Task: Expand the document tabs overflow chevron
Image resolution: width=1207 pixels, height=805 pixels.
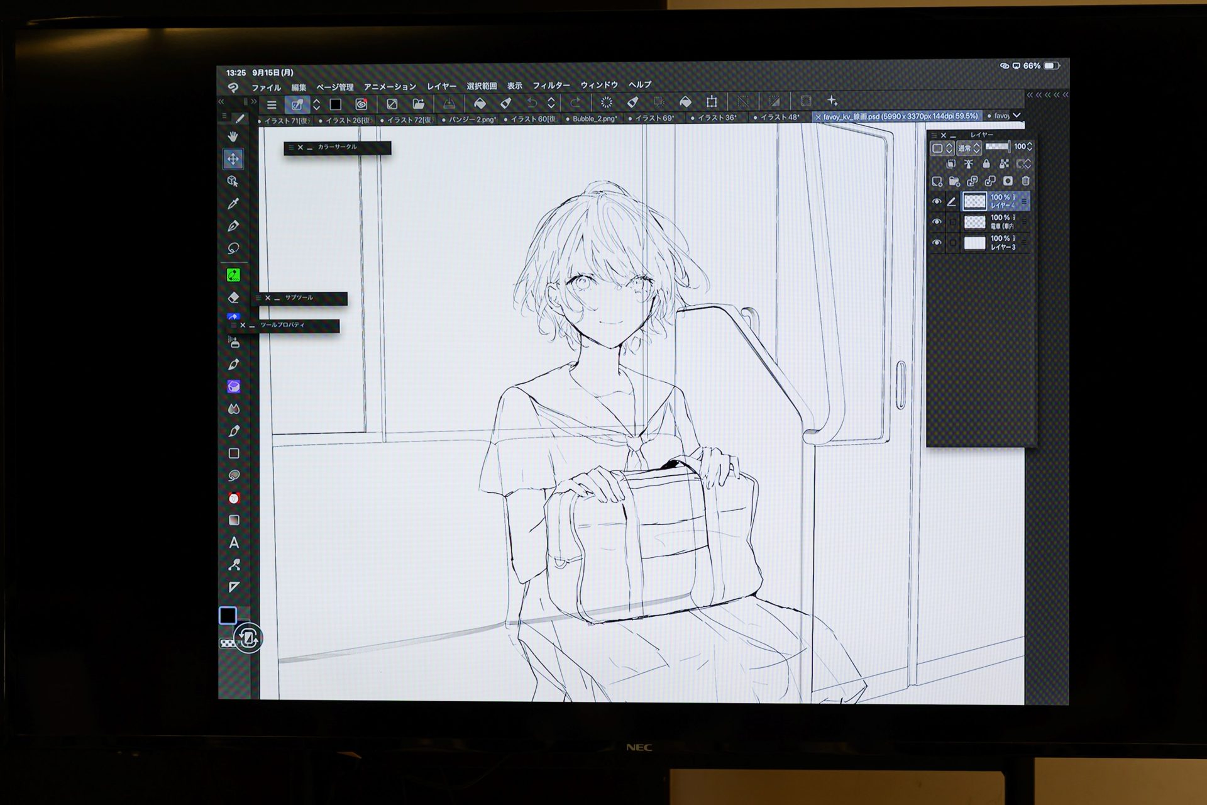Action: 1017,116
